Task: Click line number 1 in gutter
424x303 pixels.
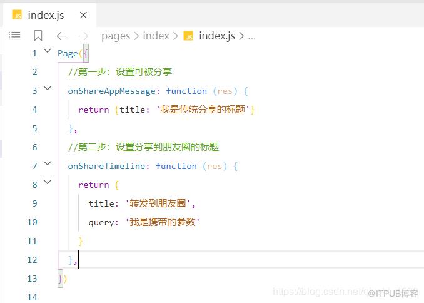Action: point(34,53)
